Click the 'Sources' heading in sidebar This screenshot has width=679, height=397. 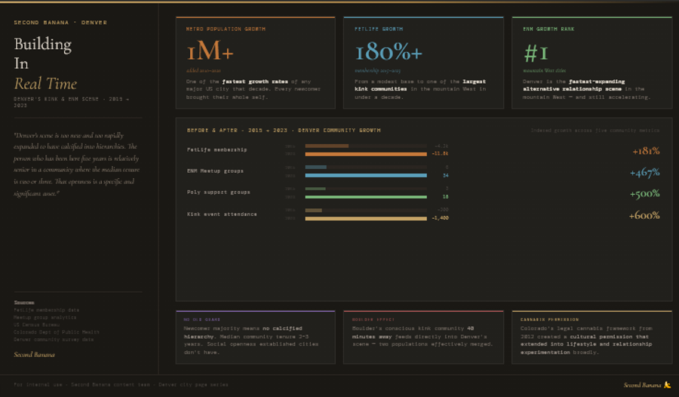(24, 303)
